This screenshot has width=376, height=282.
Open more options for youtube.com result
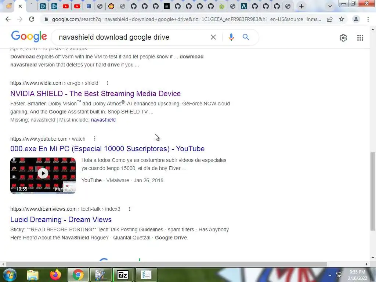pos(95,138)
